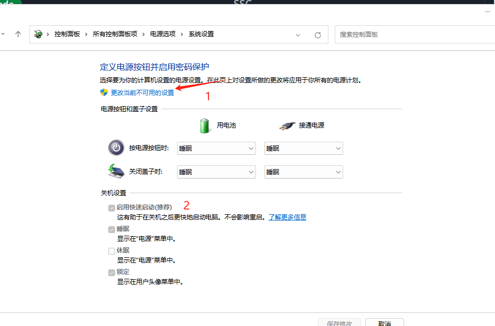Expand chevron after 所有控制面板项 breadcrumb

[143, 34]
